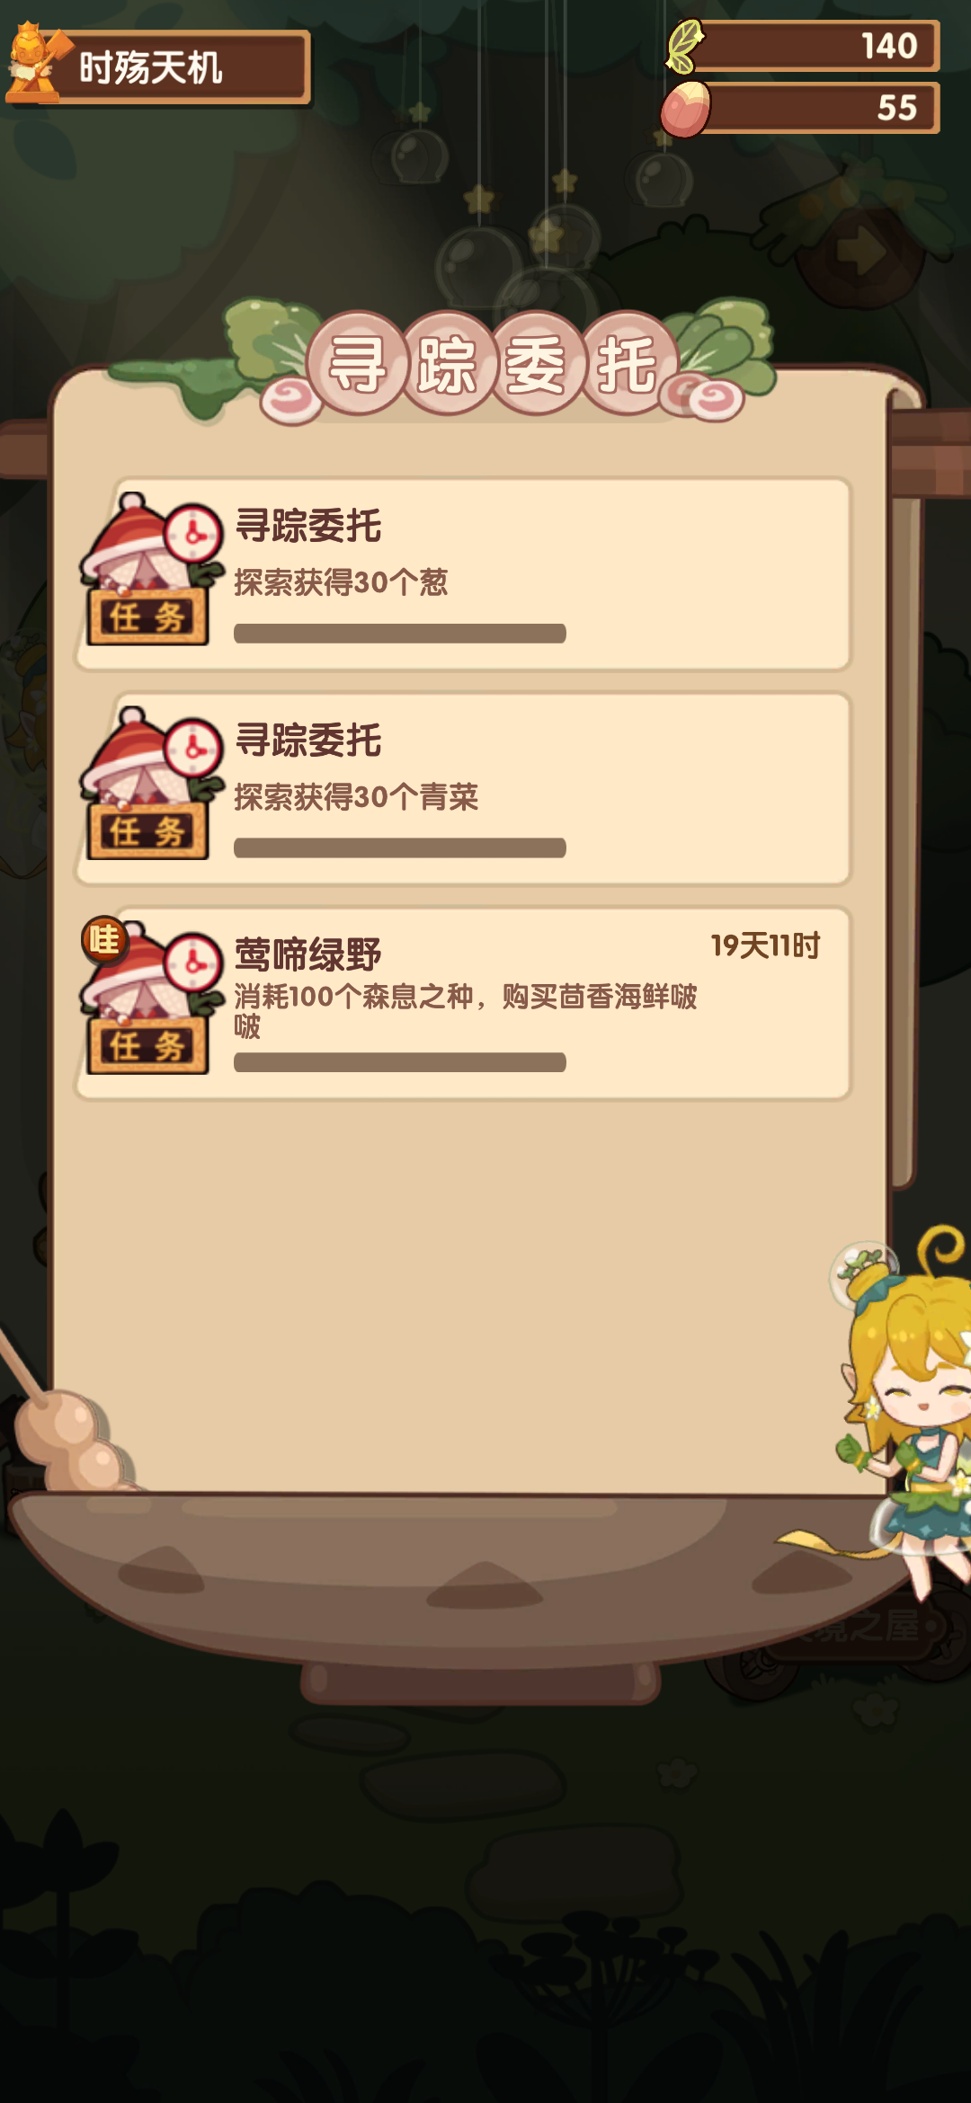Open the 莺啼绿野 quest entry
Viewport: 971px width, 2103px height.
(463, 1003)
